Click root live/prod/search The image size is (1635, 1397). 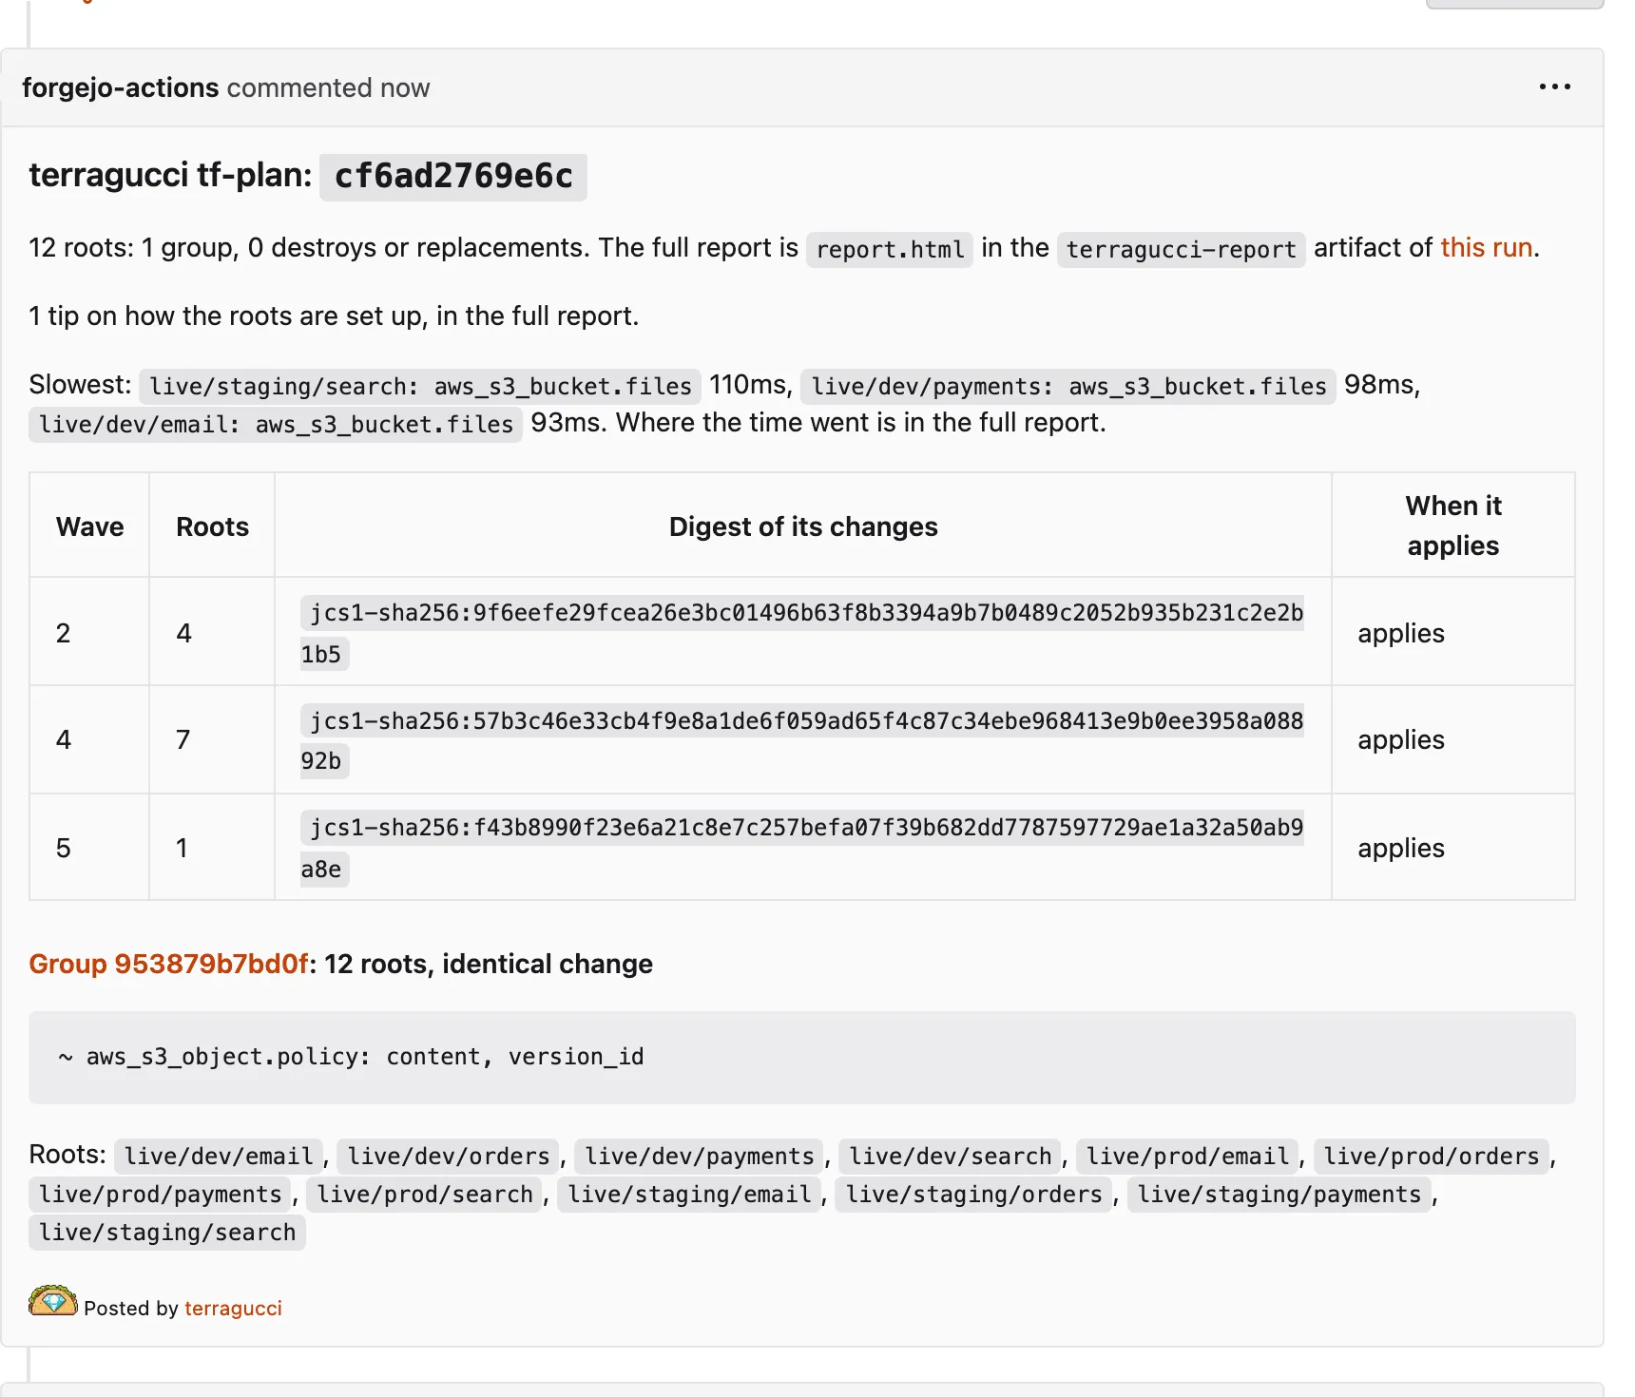coord(425,1194)
